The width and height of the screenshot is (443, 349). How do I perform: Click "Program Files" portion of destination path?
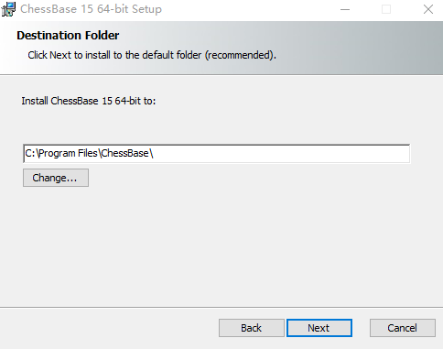(x=68, y=153)
